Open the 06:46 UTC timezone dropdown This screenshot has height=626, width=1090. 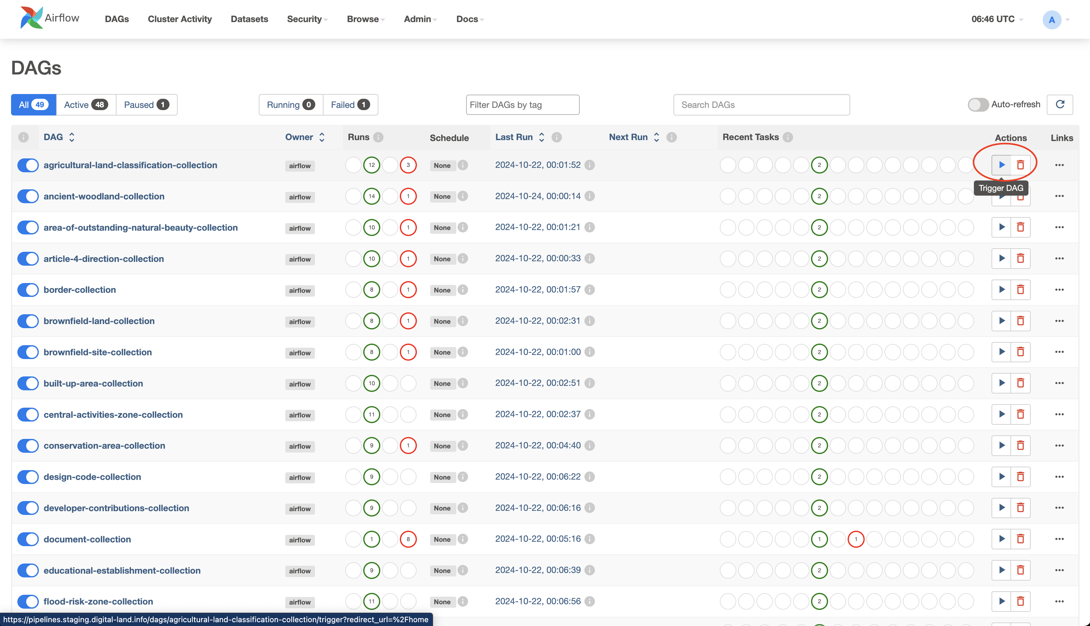997,19
